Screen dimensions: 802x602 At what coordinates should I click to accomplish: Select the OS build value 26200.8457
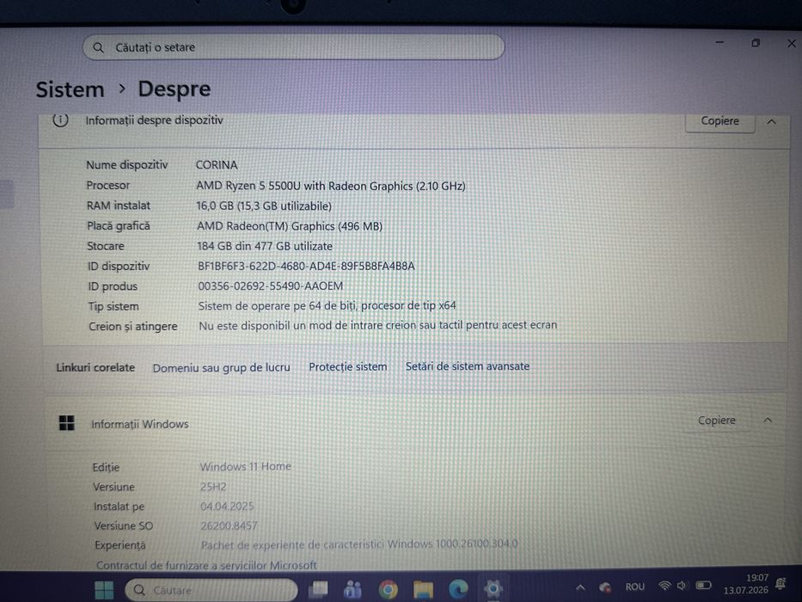(230, 525)
